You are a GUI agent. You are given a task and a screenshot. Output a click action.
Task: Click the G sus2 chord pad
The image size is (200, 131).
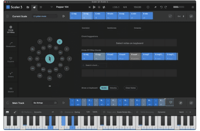pyautogui.click(x=111, y=56)
